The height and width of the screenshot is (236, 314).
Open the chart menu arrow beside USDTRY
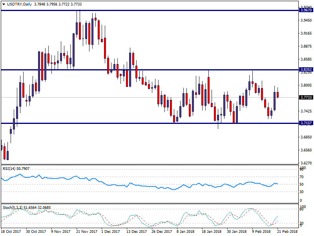pos(3,4)
